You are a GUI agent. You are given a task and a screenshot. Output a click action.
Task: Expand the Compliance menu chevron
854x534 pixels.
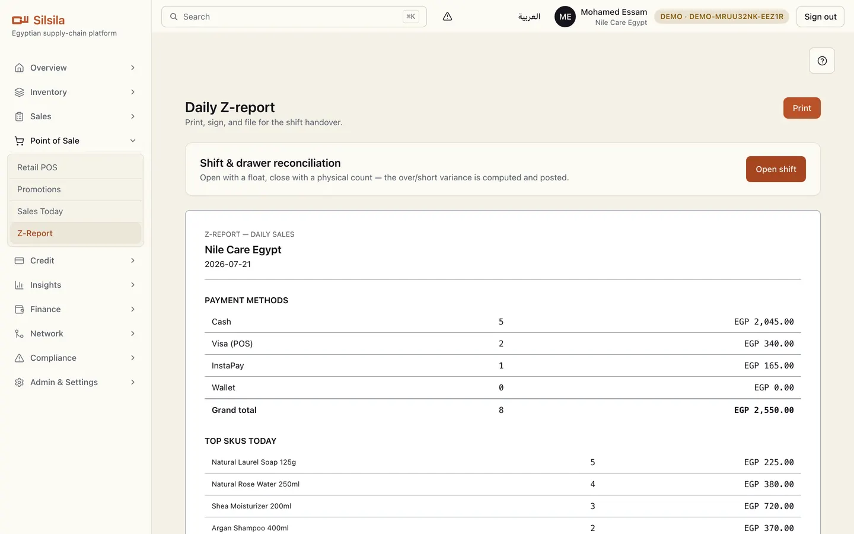point(133,358)
